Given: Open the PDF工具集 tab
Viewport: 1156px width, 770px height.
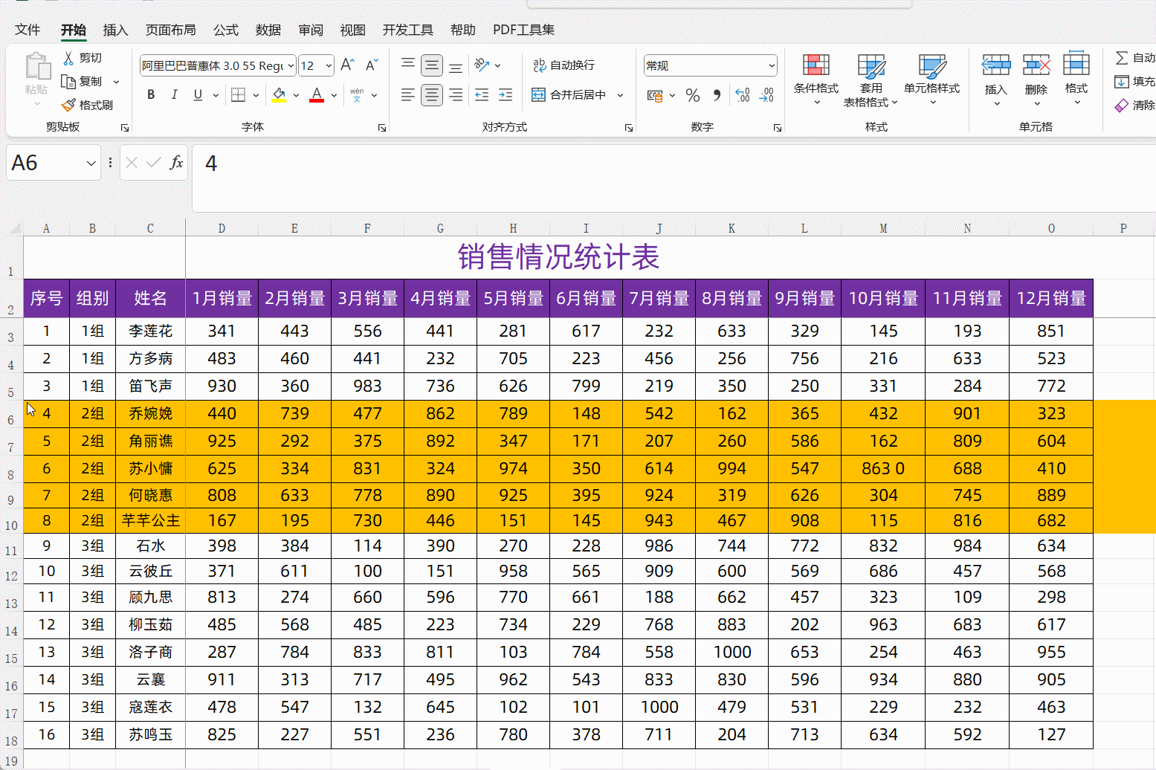Looking at the screenshot, I should (523, 30).
